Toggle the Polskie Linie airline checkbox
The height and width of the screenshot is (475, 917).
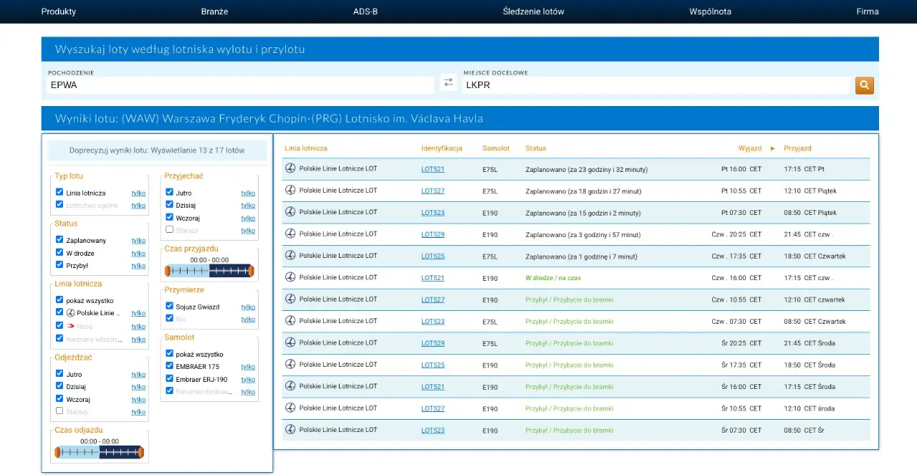pyautogui.click(x=59, y=312)
